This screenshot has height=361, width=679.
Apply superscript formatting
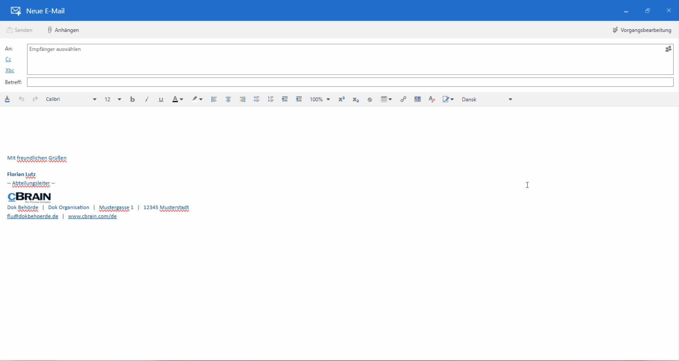(x=341, y=99)
